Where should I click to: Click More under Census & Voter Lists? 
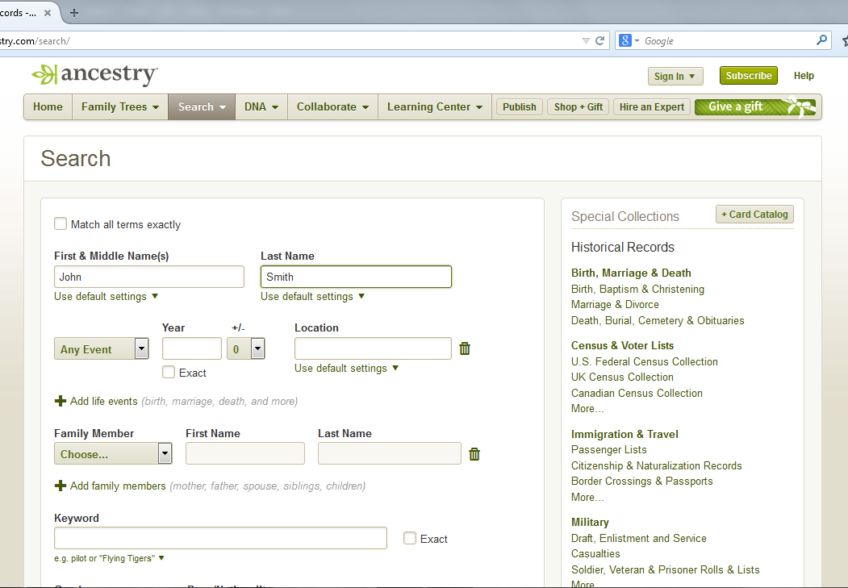[x=587, y=409]
